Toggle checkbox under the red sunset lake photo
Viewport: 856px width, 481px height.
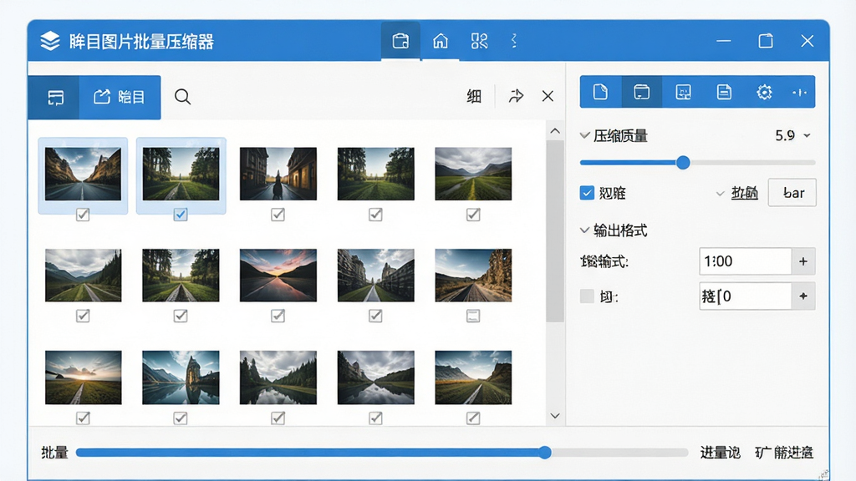pyautogui.click(x=278, y=315)
